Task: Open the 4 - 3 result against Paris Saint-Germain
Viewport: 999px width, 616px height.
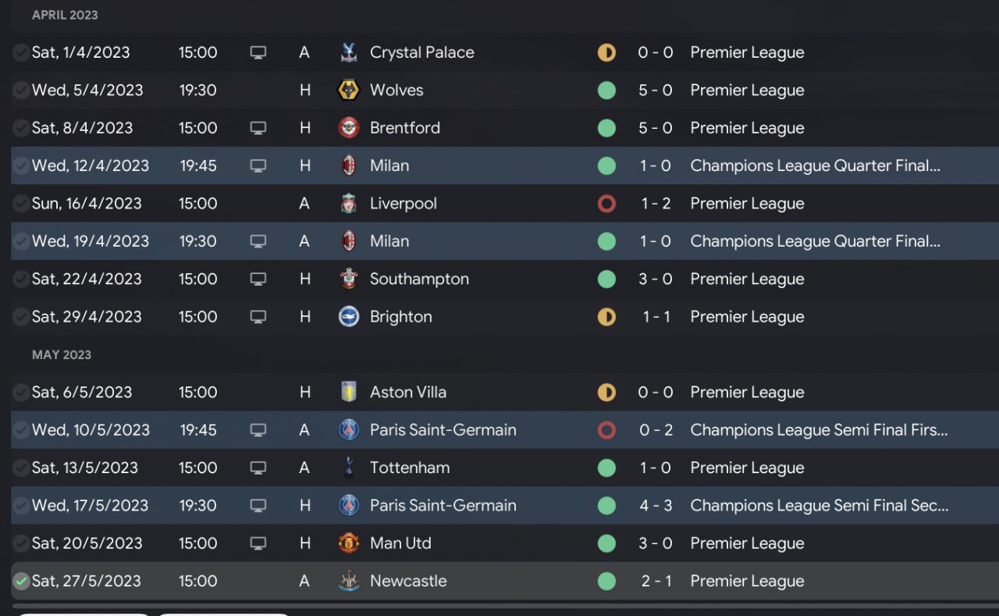Action: coord(655,506)
